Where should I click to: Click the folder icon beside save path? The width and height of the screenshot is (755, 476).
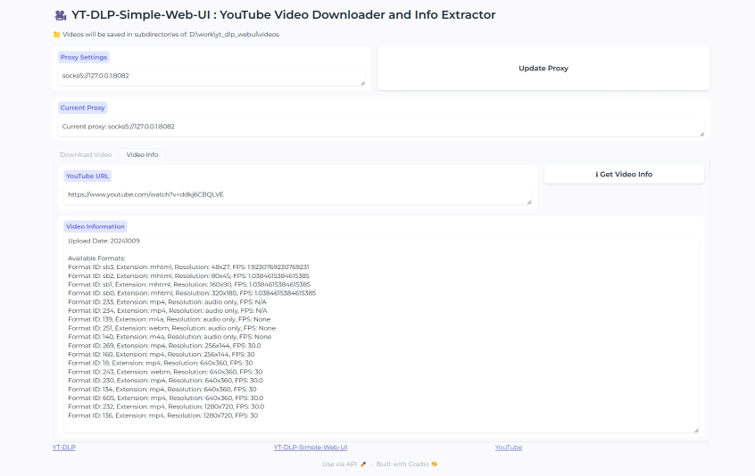point(56,35)
